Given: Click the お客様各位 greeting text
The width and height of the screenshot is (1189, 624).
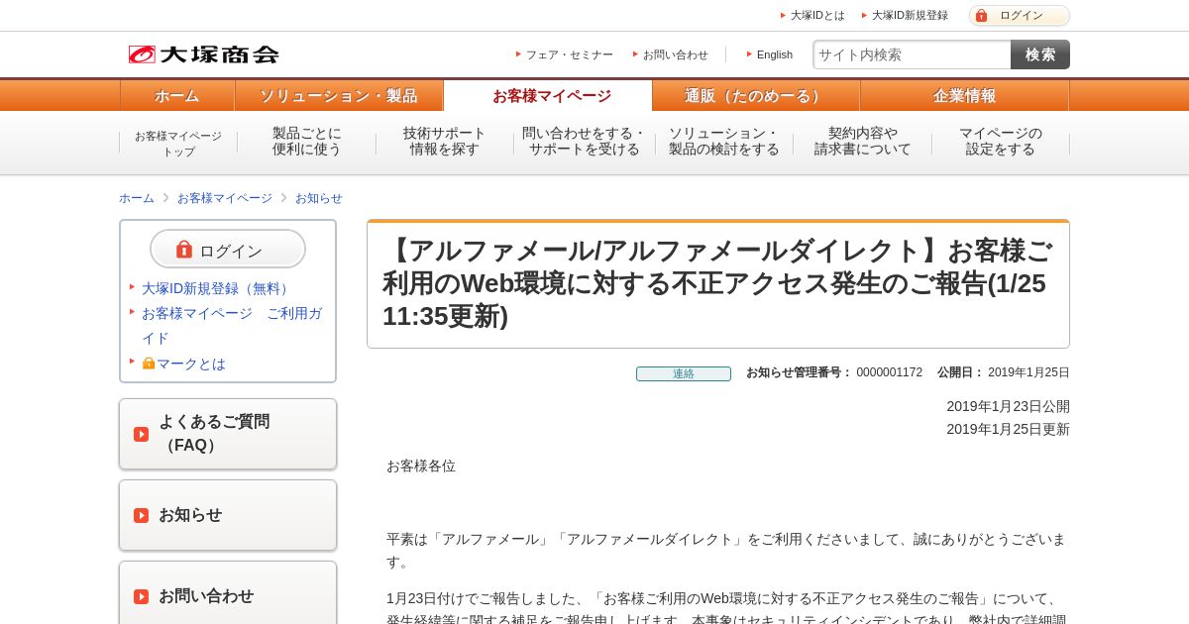Looking at the screenshot, I should pyautogui.click(x=421, y=466).
